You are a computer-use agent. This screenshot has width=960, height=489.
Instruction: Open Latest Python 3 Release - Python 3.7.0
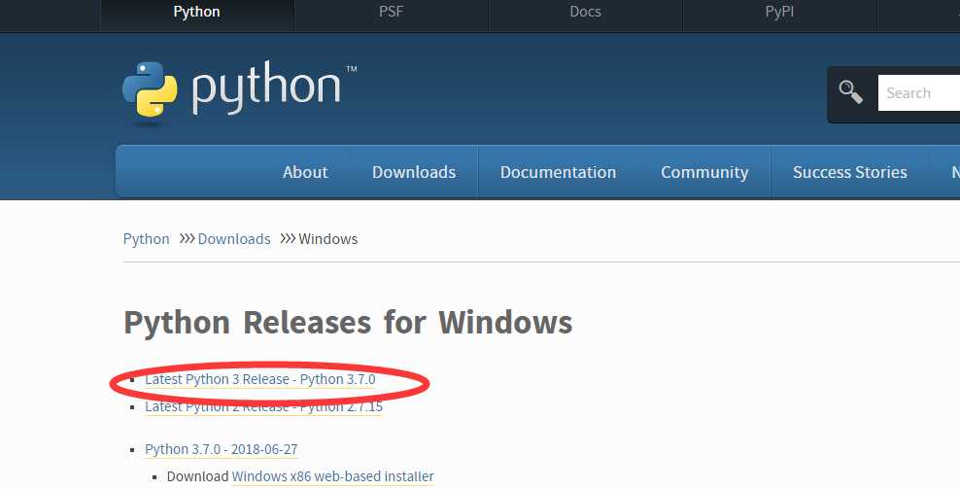[x=260, y=379]
